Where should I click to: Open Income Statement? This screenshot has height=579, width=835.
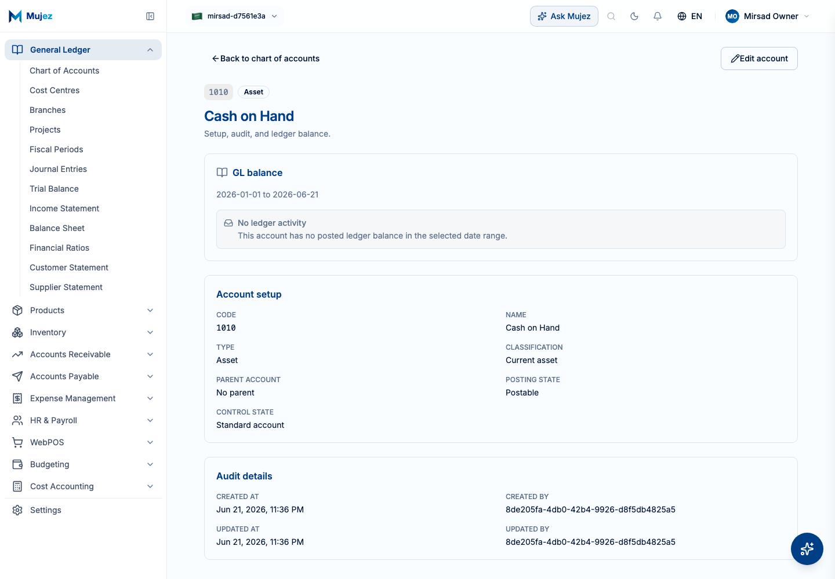pos(64,208)
